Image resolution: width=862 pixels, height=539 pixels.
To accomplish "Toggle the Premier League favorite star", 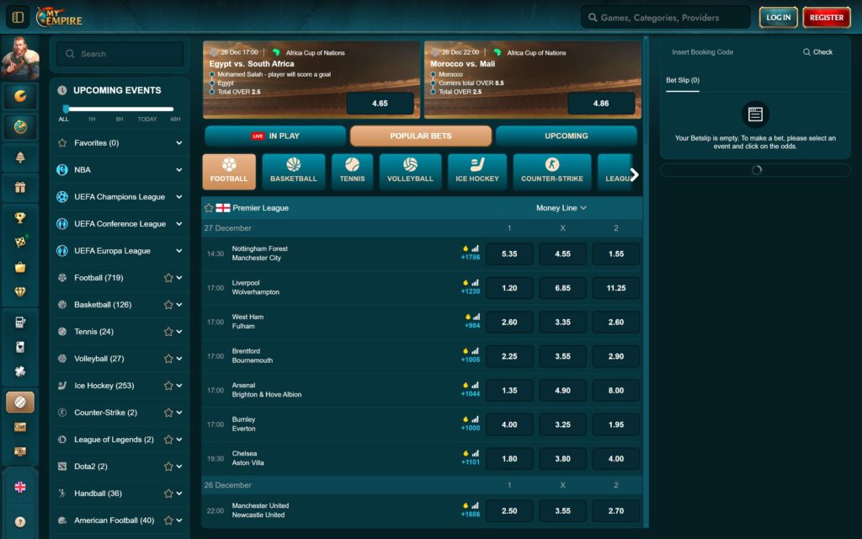I will point(209,207).
